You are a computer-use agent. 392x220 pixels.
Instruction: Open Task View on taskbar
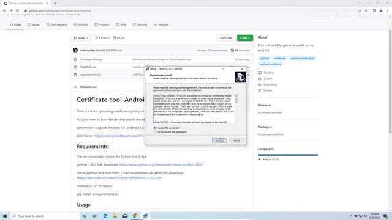coord(95,216)
